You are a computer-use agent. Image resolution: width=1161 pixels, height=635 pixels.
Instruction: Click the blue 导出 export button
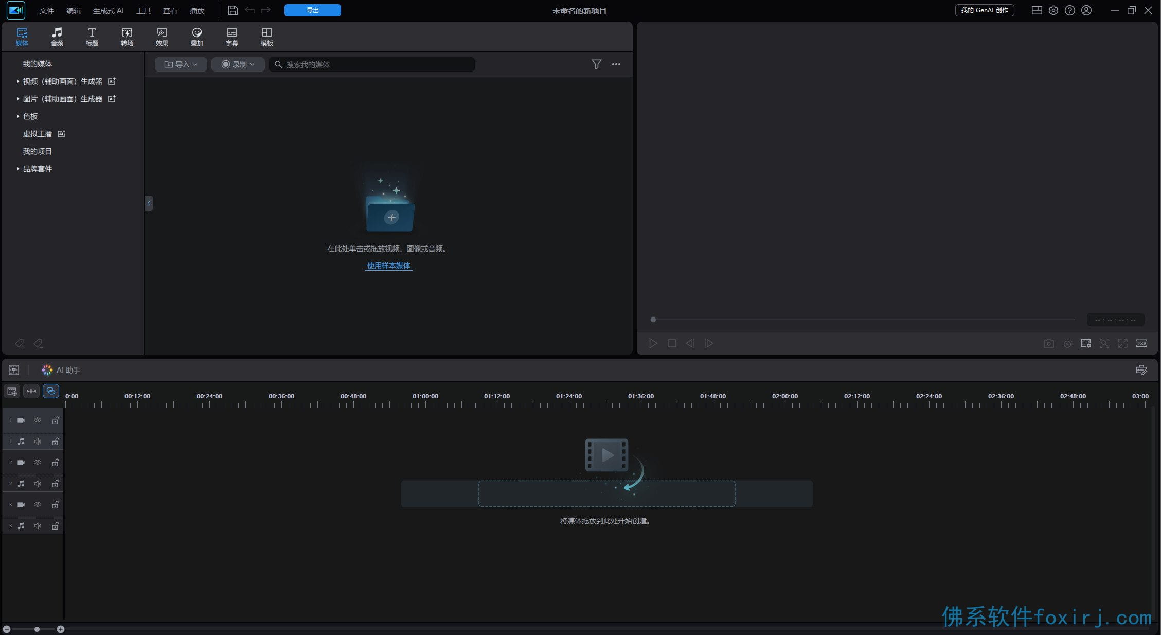tap(313, 10)
